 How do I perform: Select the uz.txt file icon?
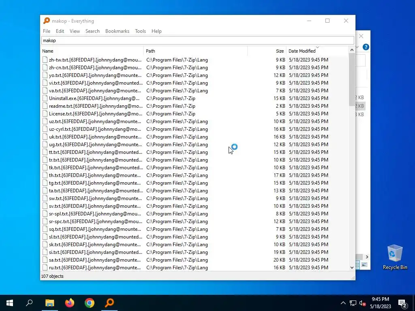pyautogui.click(x=45, y=121)
